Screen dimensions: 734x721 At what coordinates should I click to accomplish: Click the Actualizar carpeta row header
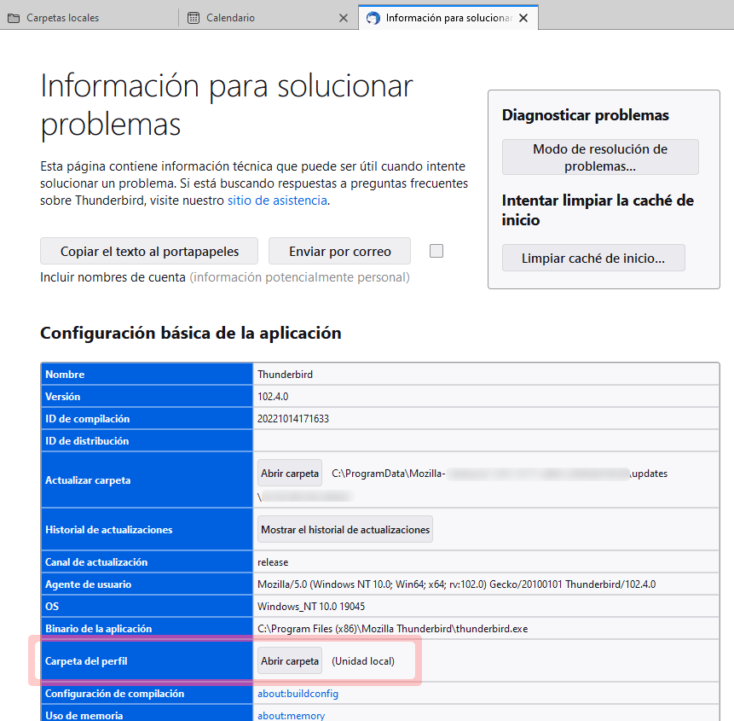[147, 480]
